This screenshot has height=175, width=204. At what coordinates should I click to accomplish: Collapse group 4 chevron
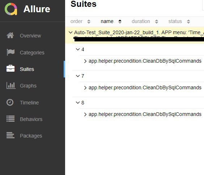pos(78,49)
